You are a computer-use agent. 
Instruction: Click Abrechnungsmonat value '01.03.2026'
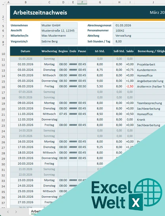tap(139, 25)
